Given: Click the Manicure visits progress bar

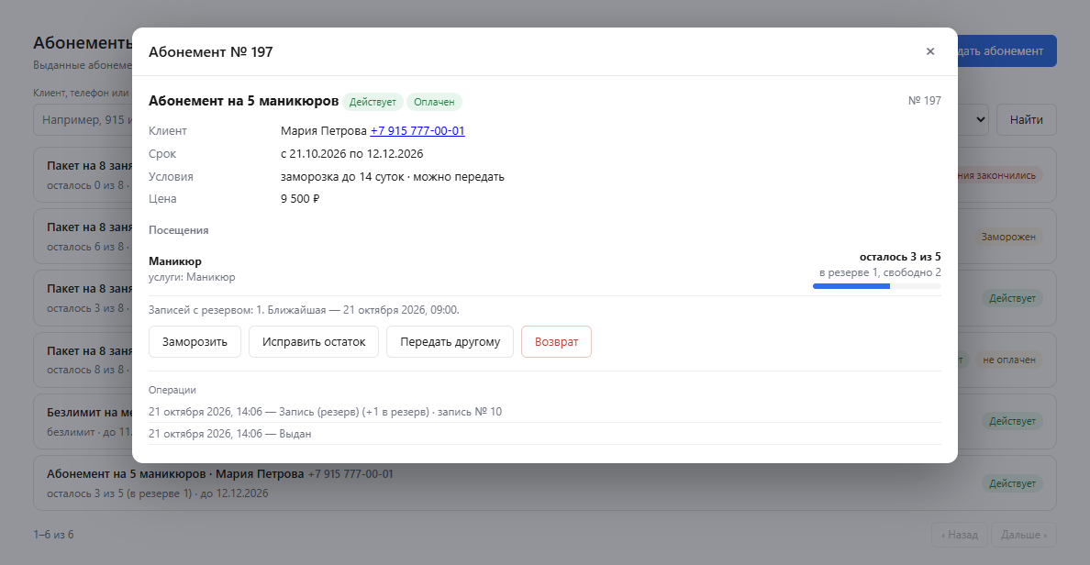Looking at the screenshot, I should [876, 286].
